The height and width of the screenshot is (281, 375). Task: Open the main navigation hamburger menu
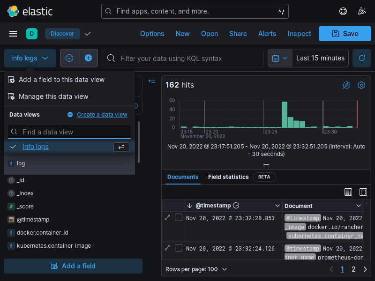pos(13,34)
